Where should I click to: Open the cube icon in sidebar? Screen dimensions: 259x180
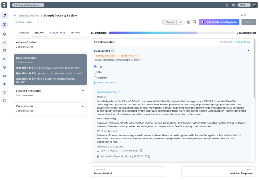tap(5, 24)
